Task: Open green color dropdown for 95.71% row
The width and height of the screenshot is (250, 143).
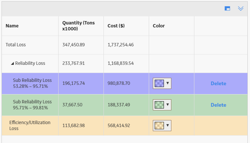Action: 168,104
